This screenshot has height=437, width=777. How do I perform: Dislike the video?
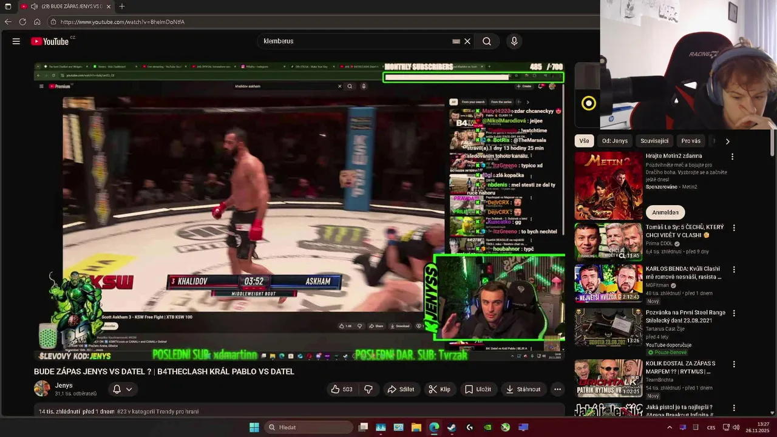368,389
